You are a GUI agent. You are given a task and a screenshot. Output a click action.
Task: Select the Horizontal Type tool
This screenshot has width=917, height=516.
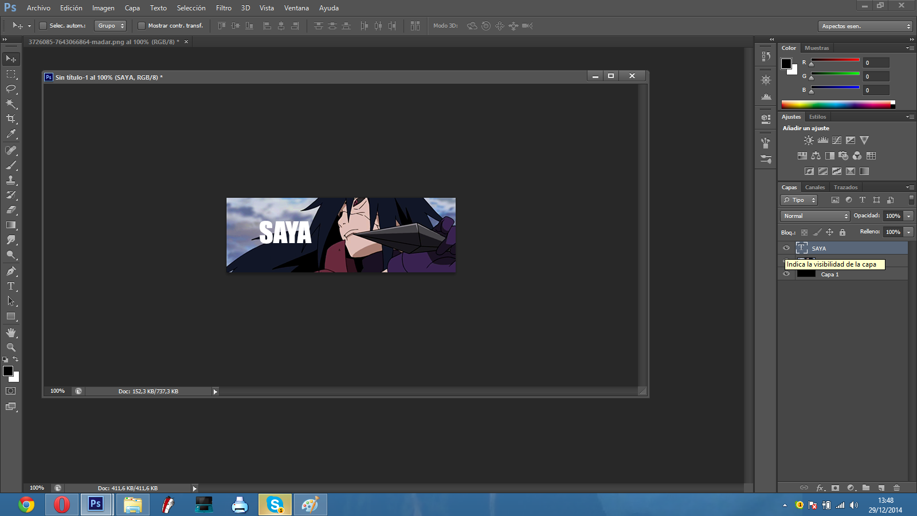[x=11, y=286]
